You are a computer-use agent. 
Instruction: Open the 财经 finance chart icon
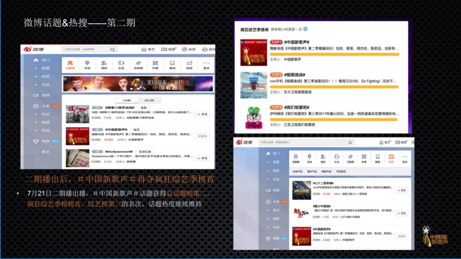tap(189, 63)
